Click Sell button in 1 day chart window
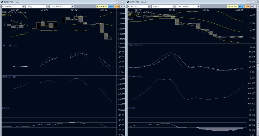The image size is (259, 136). [117, 7]
